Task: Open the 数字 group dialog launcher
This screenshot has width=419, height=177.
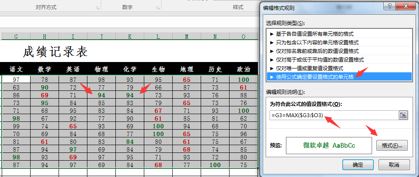Action: coord(158,8)
